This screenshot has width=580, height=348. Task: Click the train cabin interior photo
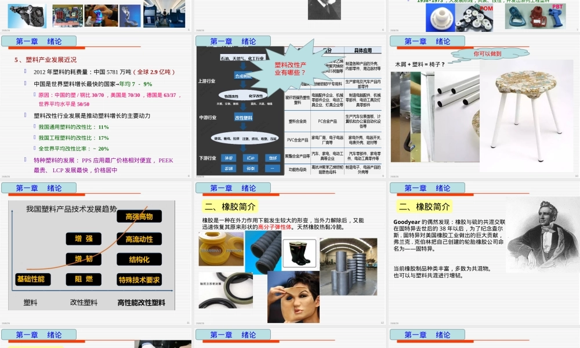coord(164,14)
